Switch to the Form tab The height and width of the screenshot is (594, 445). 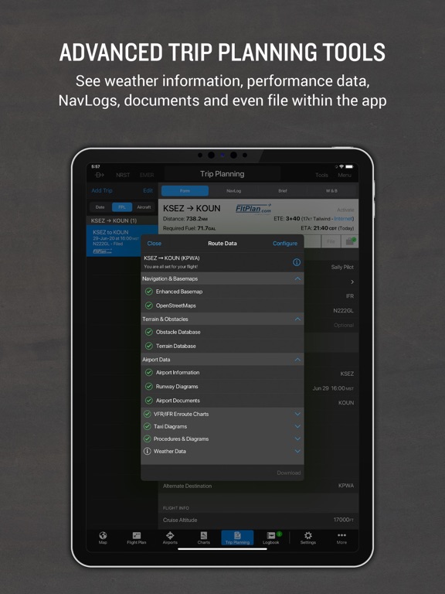[185, 191]
